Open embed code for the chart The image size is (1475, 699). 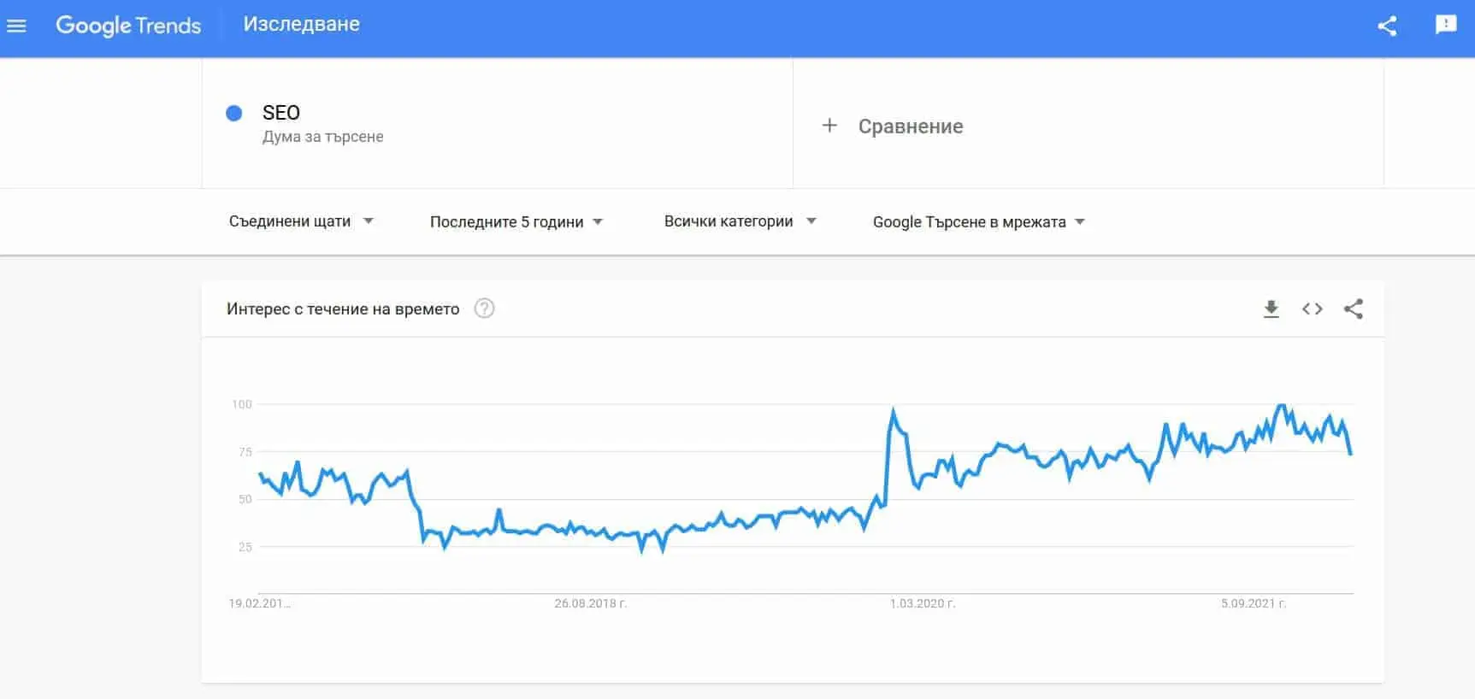[x=1313, y=309]
